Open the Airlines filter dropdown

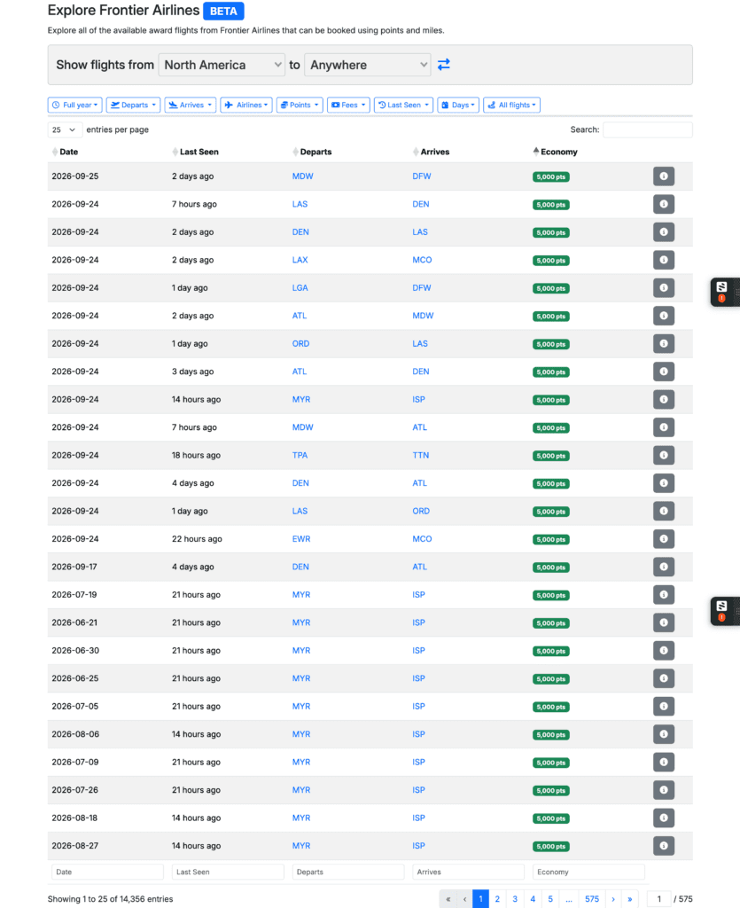pos(246,105)
